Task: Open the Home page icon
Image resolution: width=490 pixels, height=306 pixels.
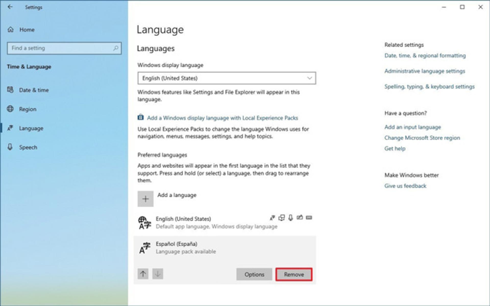Action: click(10, 30)
